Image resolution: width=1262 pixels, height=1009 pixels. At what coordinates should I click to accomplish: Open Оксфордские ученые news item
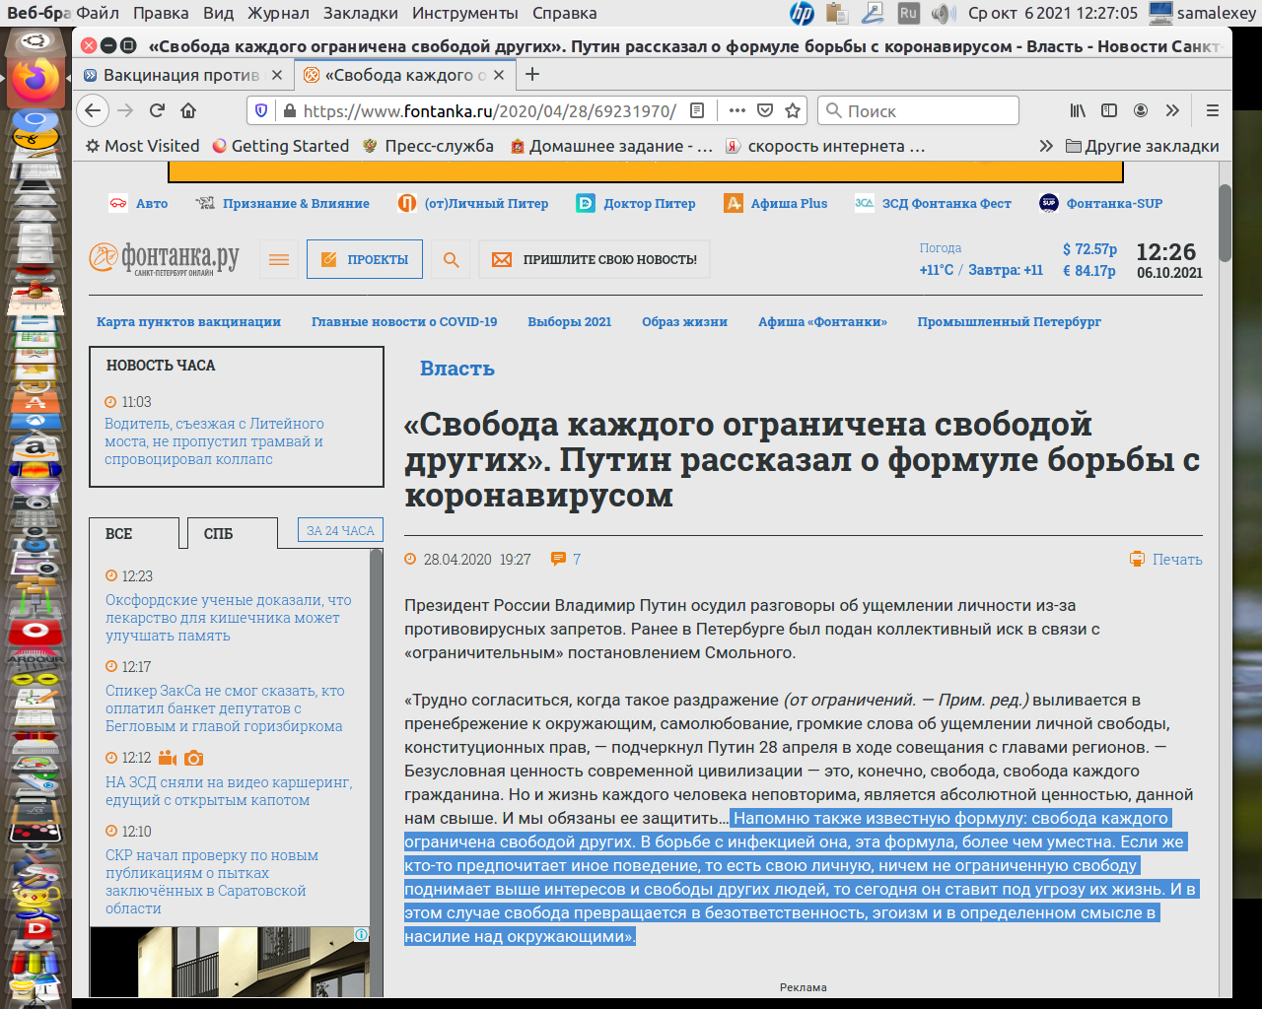tap(228, 618)
